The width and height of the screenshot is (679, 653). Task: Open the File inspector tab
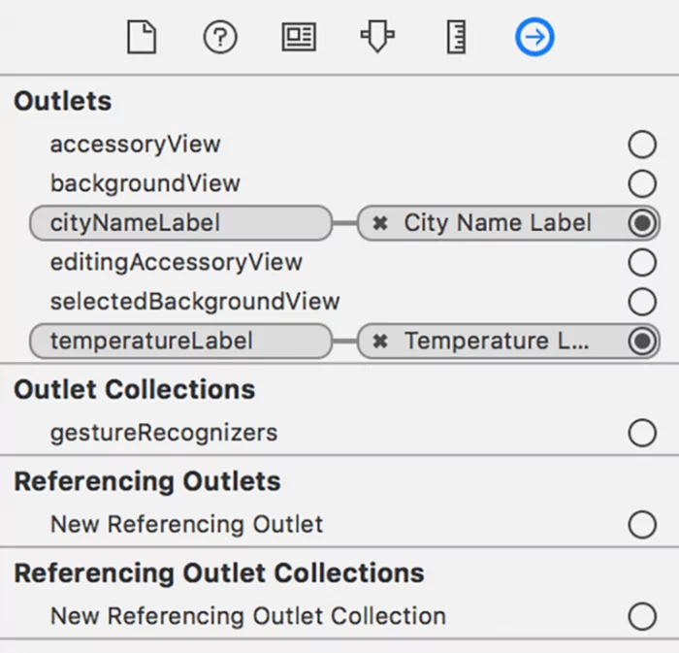142,38
